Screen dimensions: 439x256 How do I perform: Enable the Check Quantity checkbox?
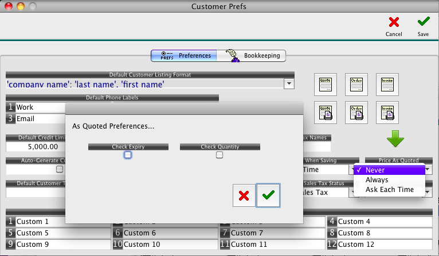pos(219,155)
